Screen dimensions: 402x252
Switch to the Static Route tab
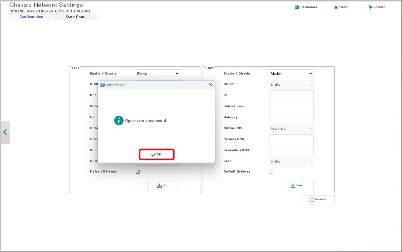coord(75,17)
